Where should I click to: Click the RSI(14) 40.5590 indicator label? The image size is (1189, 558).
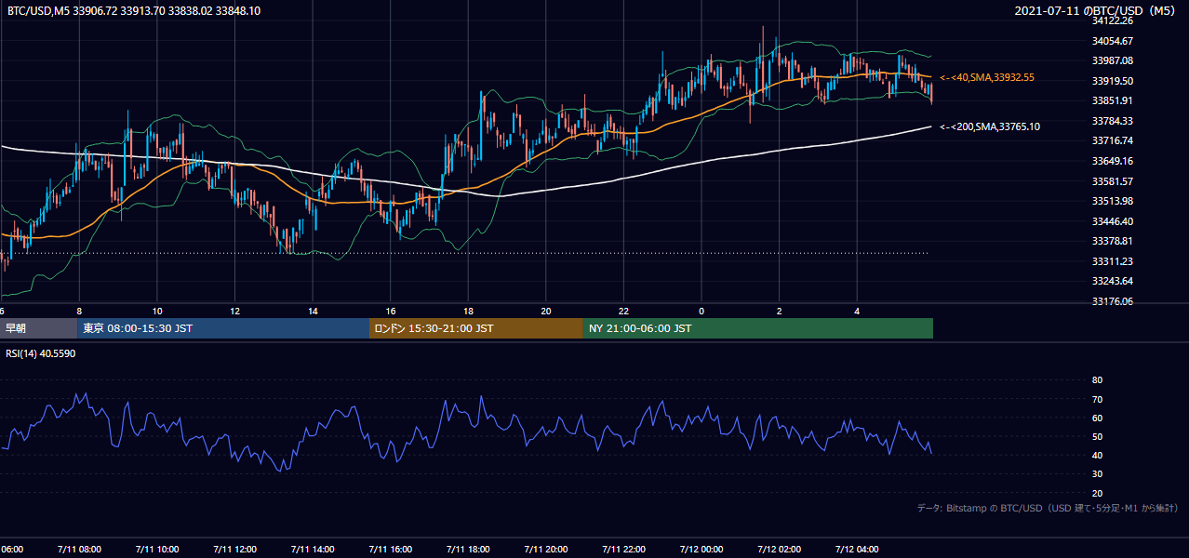pos(41,353)
